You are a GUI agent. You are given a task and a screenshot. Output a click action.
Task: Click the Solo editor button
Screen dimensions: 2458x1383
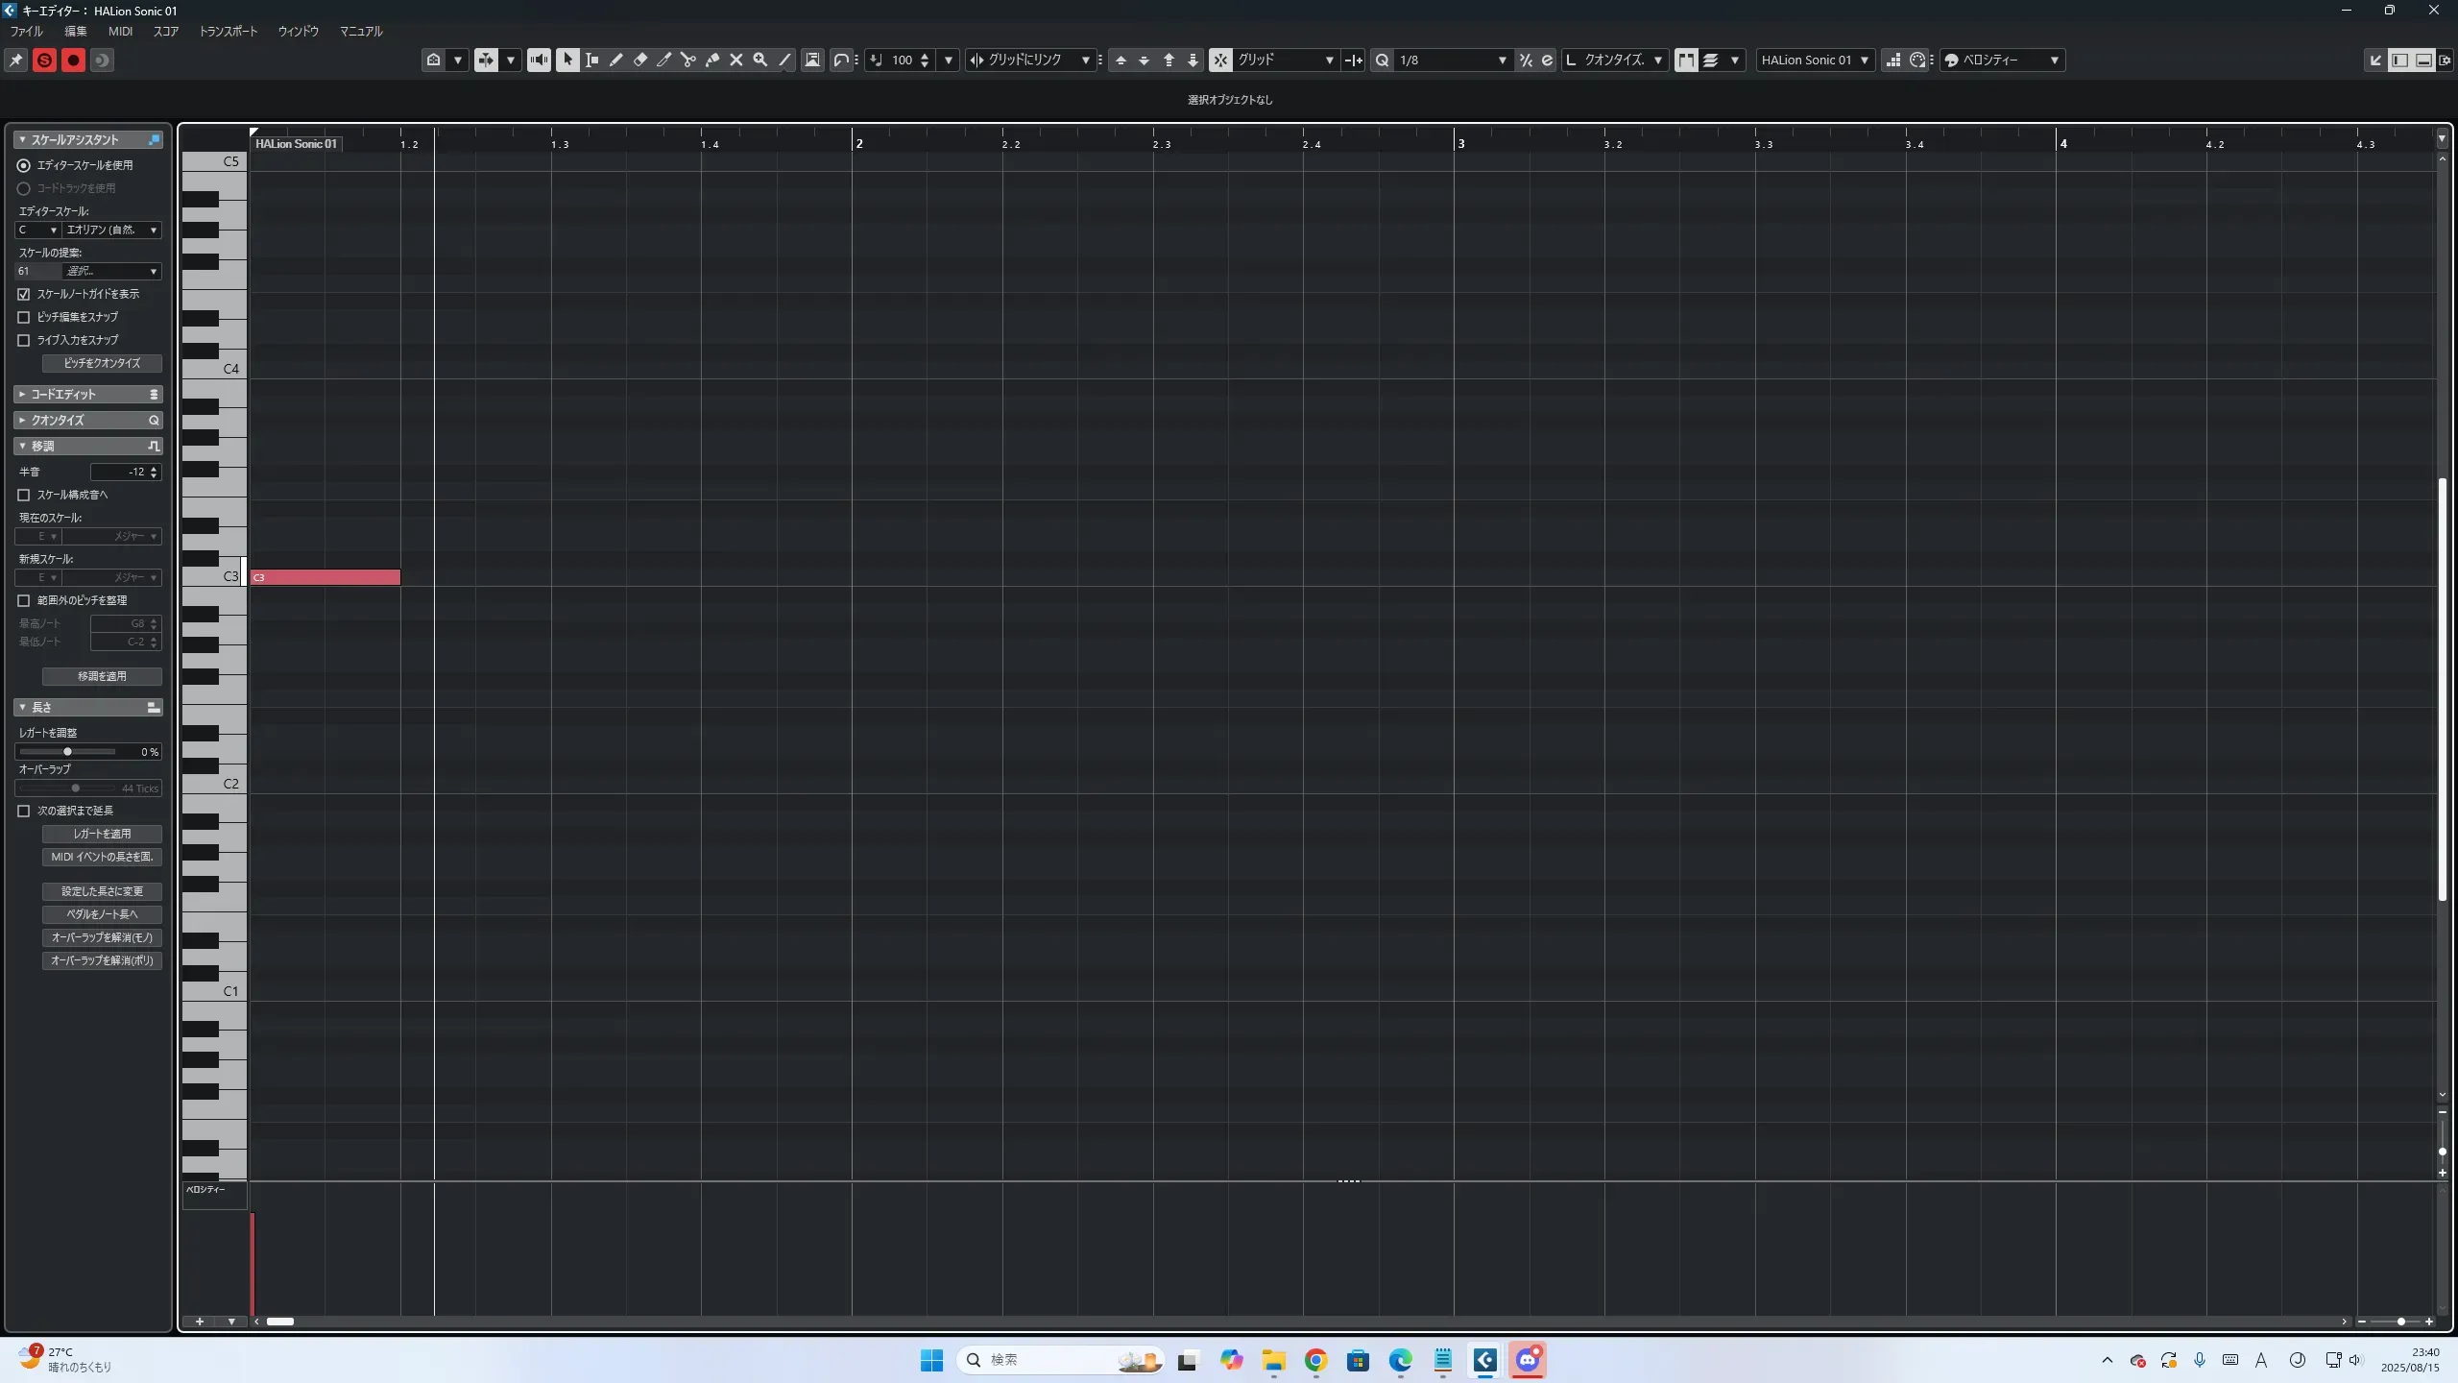click(x=44, y=60)
